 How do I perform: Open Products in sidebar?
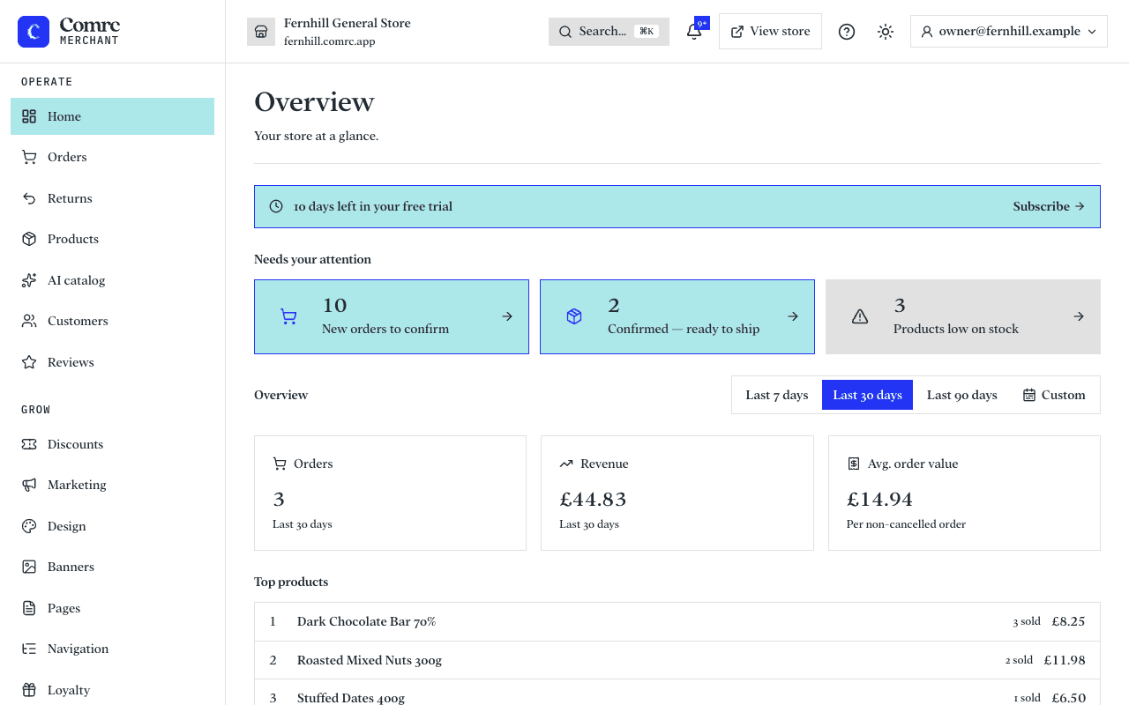coord(112,239)
